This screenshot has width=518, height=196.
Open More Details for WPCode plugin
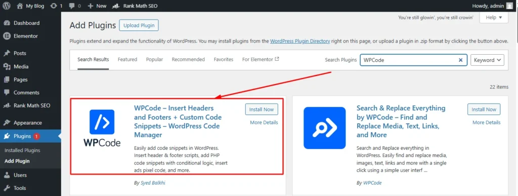pyautogui.click(x=264, y=123)
